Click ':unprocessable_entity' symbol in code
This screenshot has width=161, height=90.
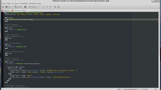[x=61, y=77]
